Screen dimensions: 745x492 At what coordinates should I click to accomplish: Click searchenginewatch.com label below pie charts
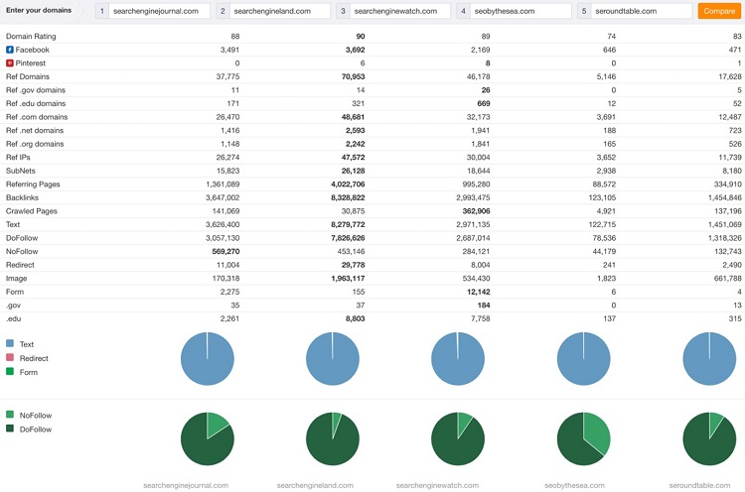(438, 485)
